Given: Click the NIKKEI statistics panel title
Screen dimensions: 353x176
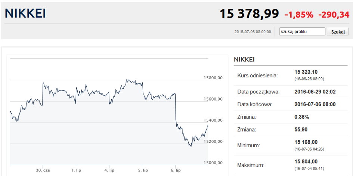Looking at the screenshot, I should click(x=244, y=60).
